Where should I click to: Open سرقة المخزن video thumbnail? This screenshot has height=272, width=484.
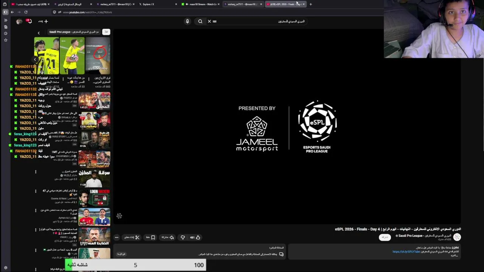[x=94, y=178]
